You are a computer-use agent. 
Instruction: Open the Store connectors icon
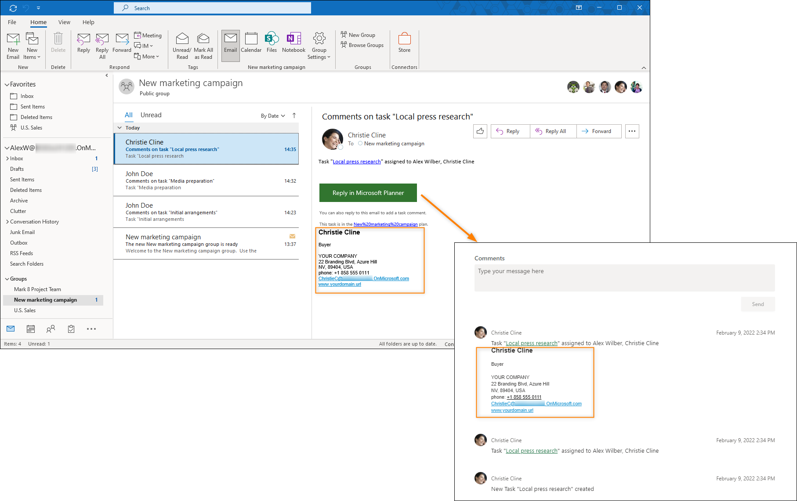pyautogui.click(x=404, y=43)
